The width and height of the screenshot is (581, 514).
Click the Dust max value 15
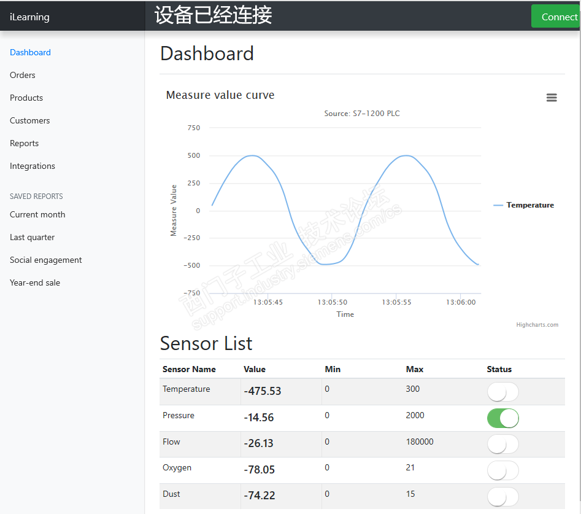[410, 494]
